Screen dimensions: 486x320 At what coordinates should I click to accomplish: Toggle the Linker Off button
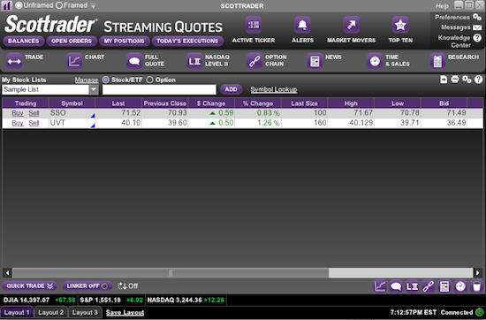coord(87,286)
